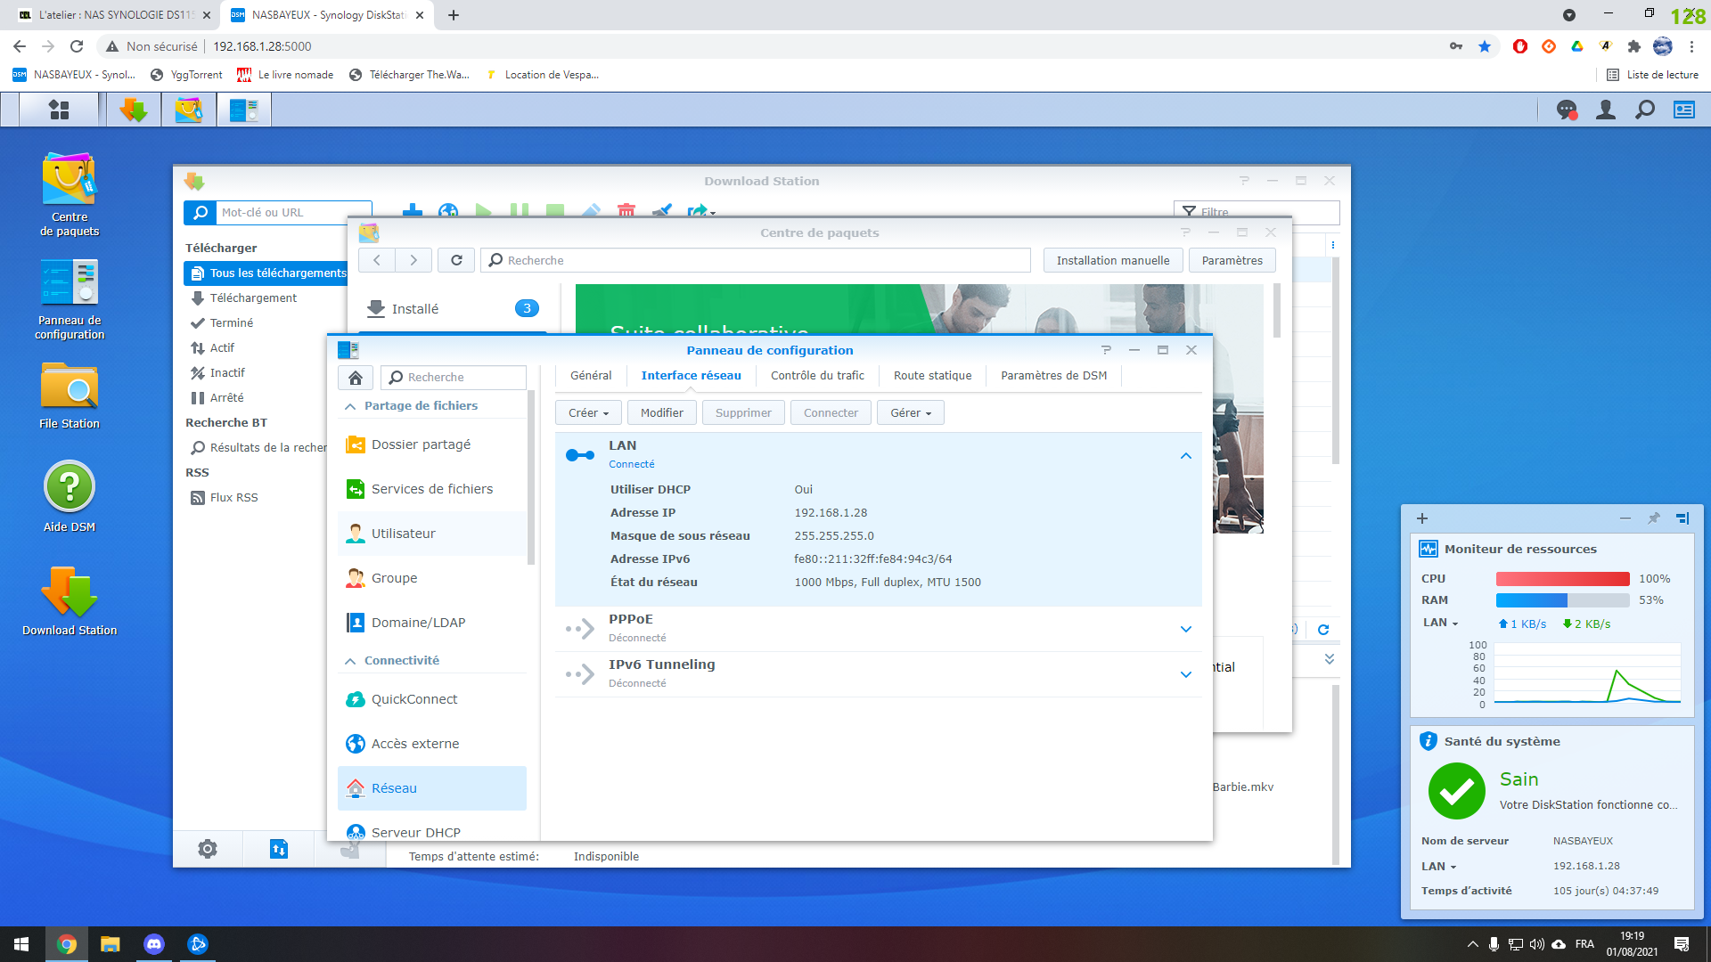Click the Package Center Recherche field
Image resolution: width=1711 pixels, height=962 pixels.
pos(756,260)
